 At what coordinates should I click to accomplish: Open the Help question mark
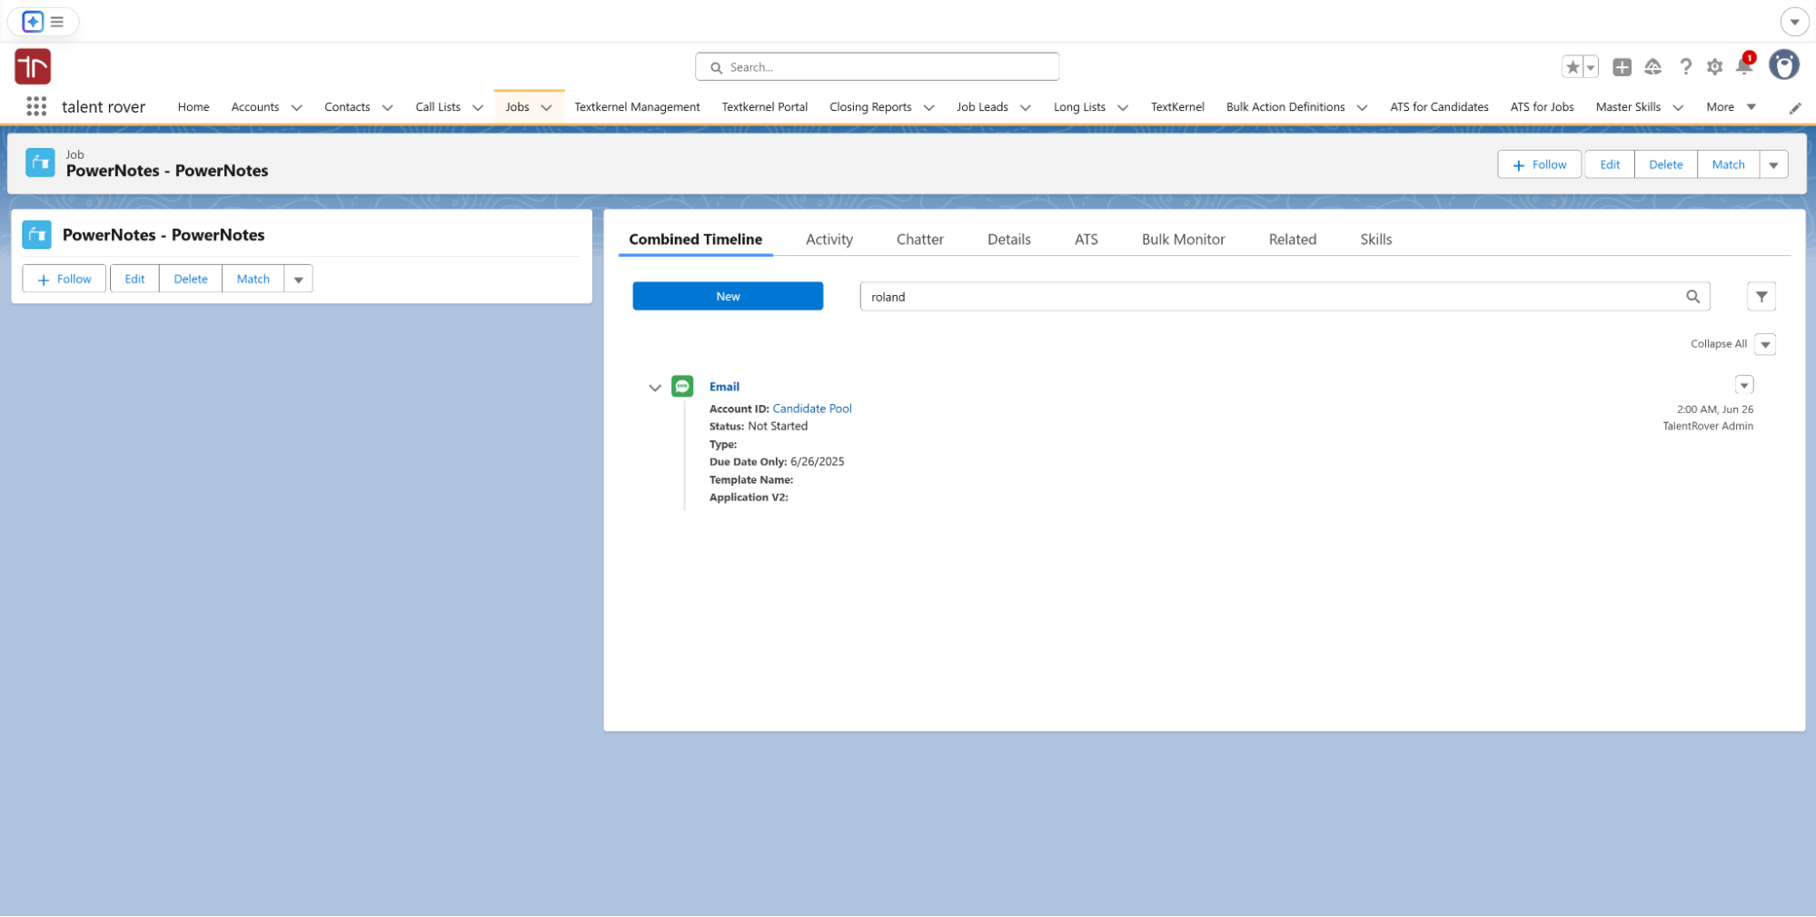[1685, 67]
